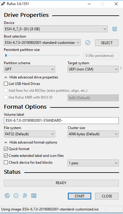The height and width of the screenshot is (214, 123).
Task: Click the Volume label text field
Action: (x=61, y=120)
